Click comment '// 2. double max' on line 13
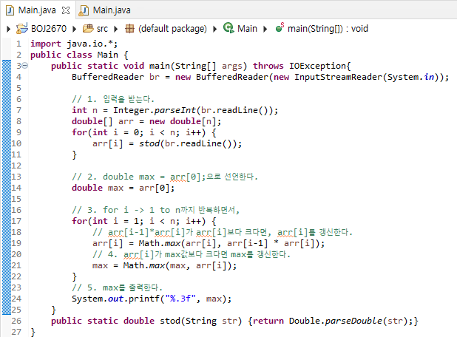457x337 pixels. coord(113,177)
